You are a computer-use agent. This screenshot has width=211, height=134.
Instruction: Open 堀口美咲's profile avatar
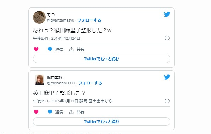(39, 80)
